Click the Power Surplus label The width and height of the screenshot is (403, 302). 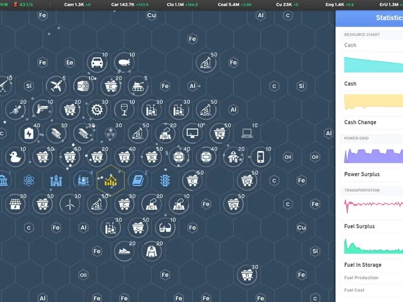coord(362,174)
